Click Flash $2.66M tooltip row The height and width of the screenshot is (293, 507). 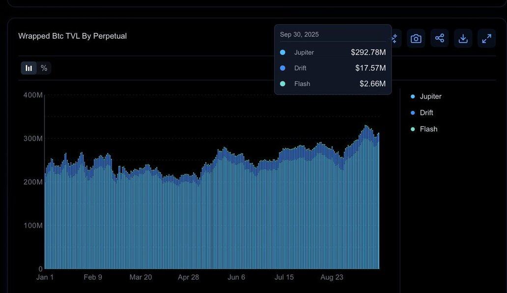(333, 84)
